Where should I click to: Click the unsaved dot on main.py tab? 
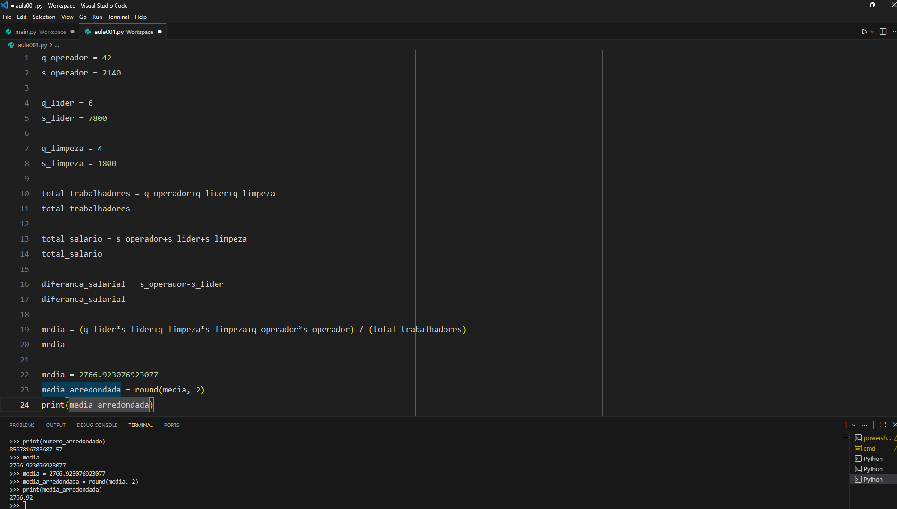point(72,32)
